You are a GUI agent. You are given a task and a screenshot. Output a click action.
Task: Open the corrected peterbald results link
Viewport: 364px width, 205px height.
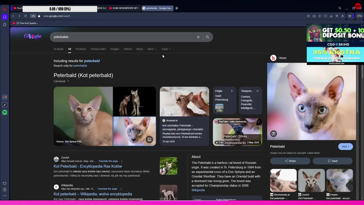point(92,61)
